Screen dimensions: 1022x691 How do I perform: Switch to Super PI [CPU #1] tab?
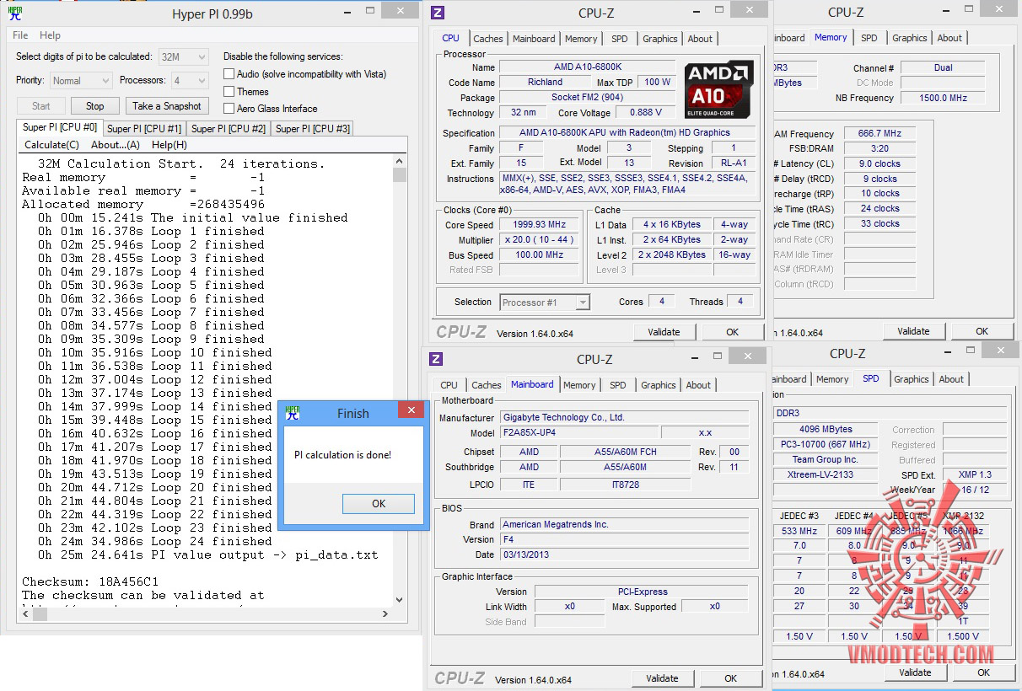143,129
